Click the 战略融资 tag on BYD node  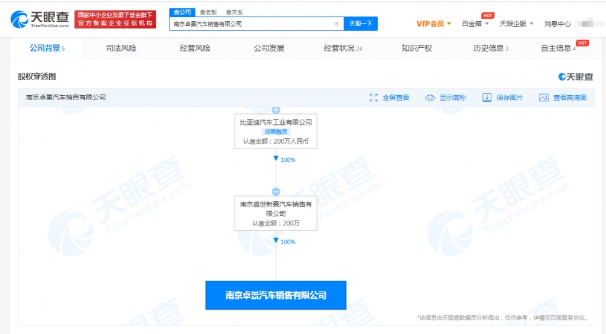(x=276, y=132)
